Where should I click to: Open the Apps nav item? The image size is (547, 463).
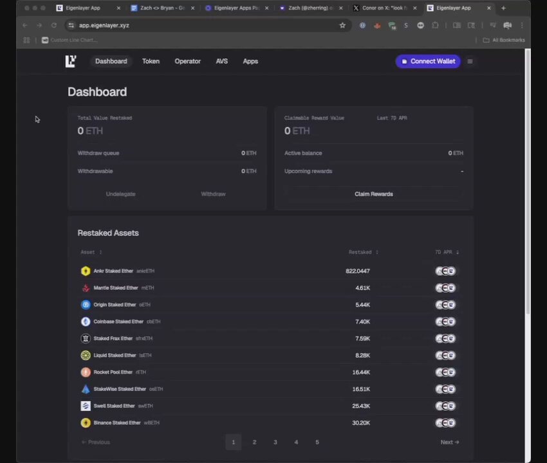250,61
